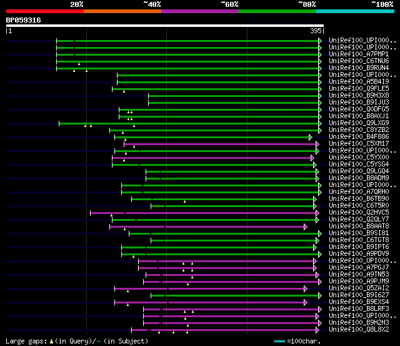Viewport: 400px width, 346px height.
Task: Select the UniRef100_Q0DFG5 label
Action: pos(359,109)
